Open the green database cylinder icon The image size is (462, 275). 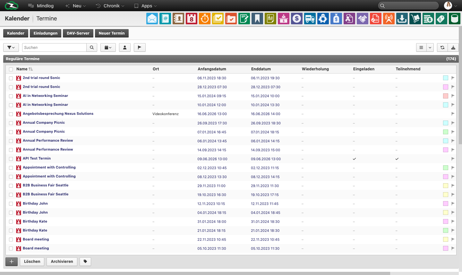455,19
